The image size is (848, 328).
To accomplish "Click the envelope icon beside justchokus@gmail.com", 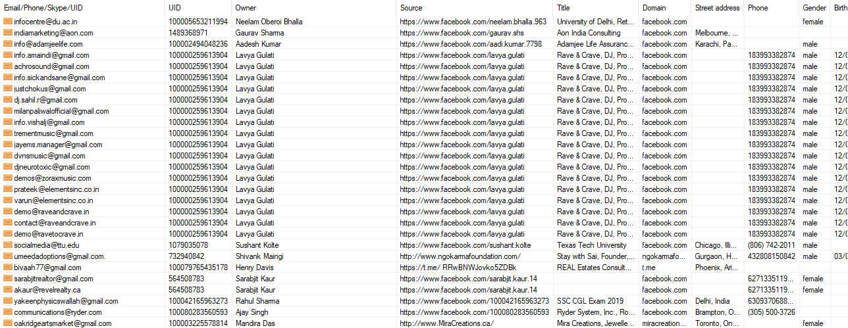I will 8,89.
